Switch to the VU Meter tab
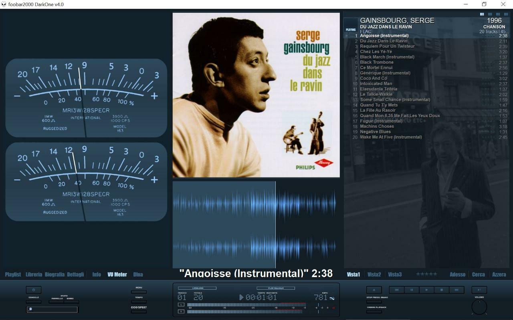513x320 pixels. [117, 274]
